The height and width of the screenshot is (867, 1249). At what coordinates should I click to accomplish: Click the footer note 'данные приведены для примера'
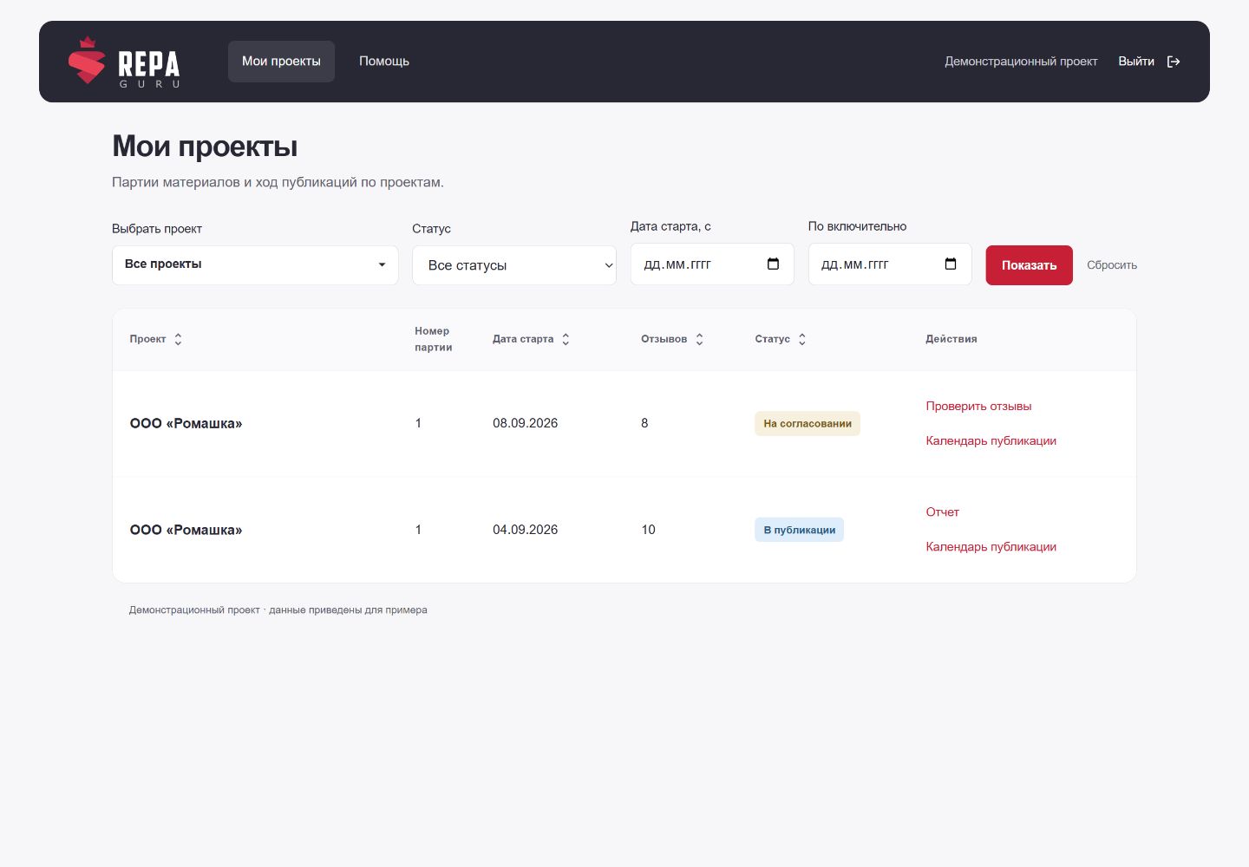click(348, 610)
